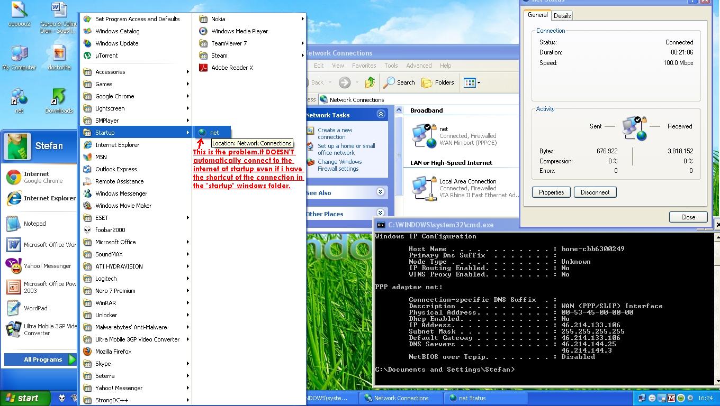Click Change Windows Firewall settings link
Viewport: 720px width, 406px height.
340,165
